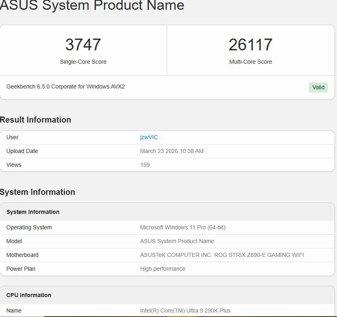The image size is (337, 317).
Task: Click the CPU Information section header
Action: (28, 295)
